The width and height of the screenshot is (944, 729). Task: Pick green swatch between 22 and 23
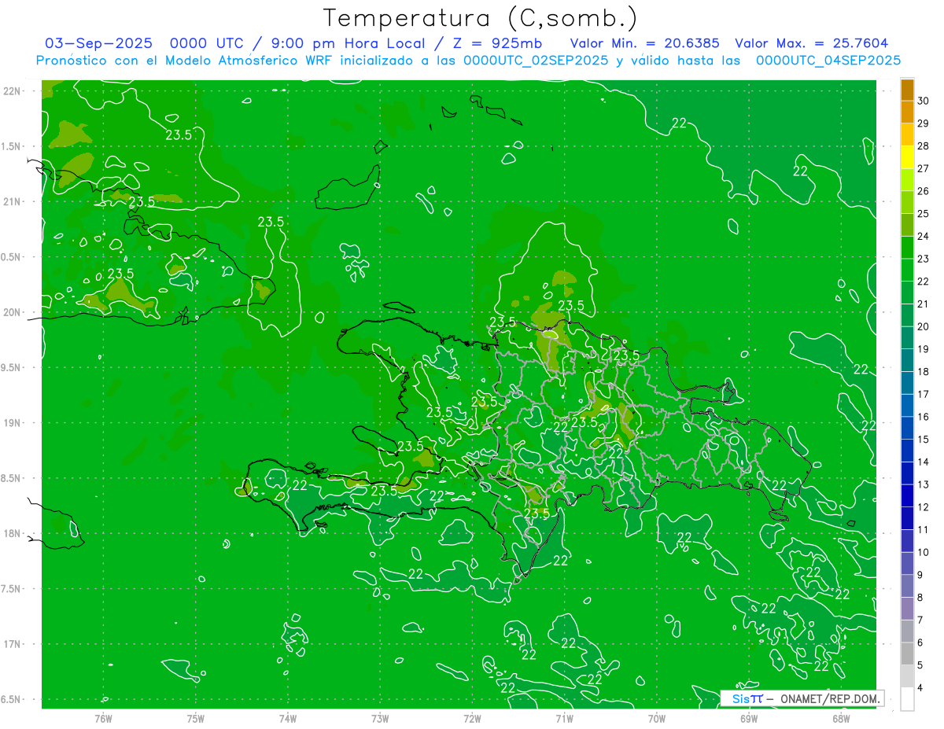907,271
